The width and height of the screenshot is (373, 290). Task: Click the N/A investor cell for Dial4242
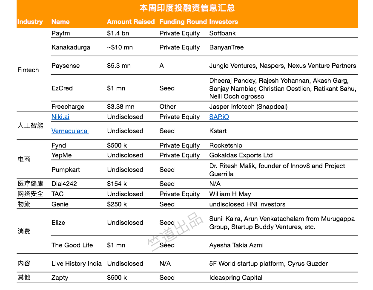(x=215, y=184)
